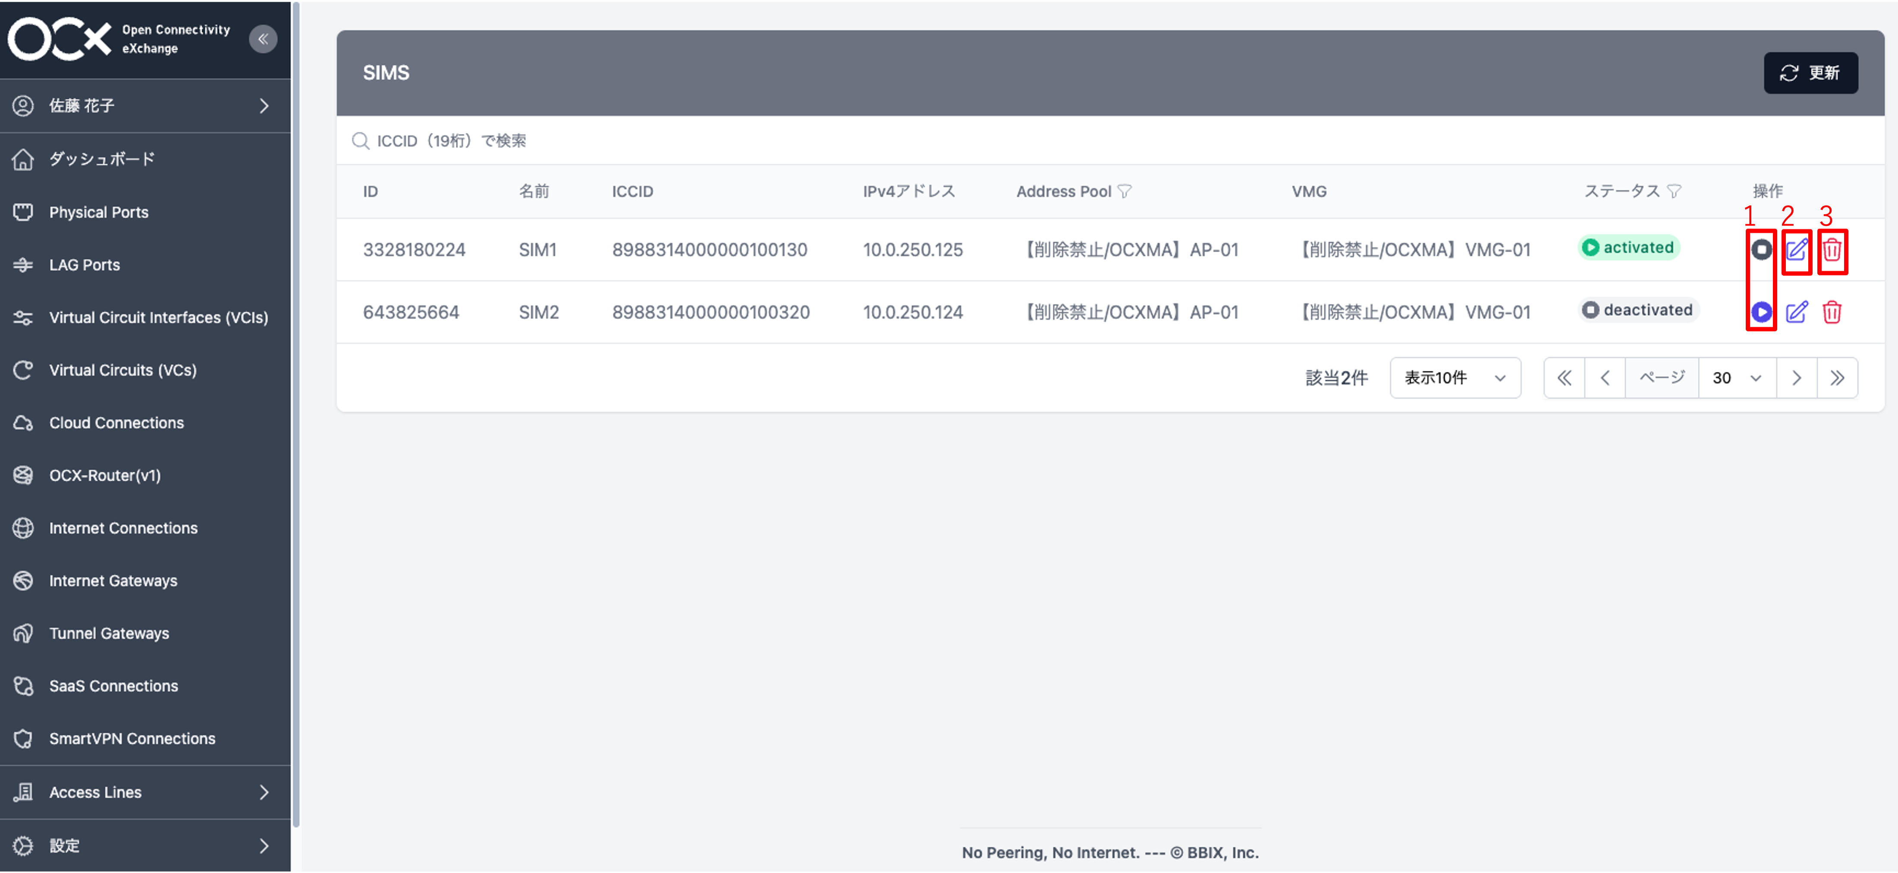Go to the next page
Viewport: 1898px width, 873px height.
1796,378
